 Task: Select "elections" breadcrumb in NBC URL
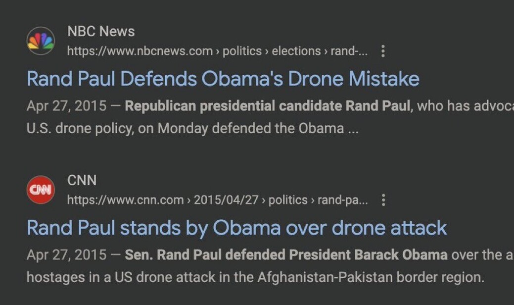pos(296,51)
